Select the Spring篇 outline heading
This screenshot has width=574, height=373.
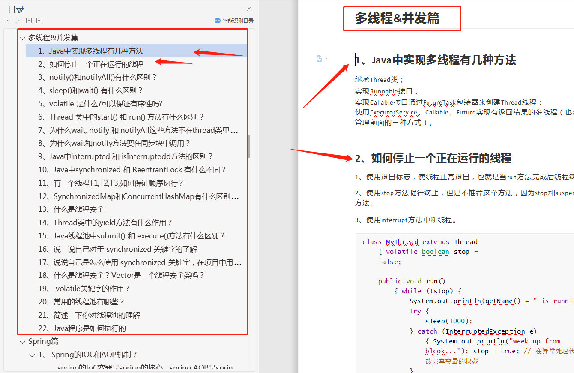point(43,342)
